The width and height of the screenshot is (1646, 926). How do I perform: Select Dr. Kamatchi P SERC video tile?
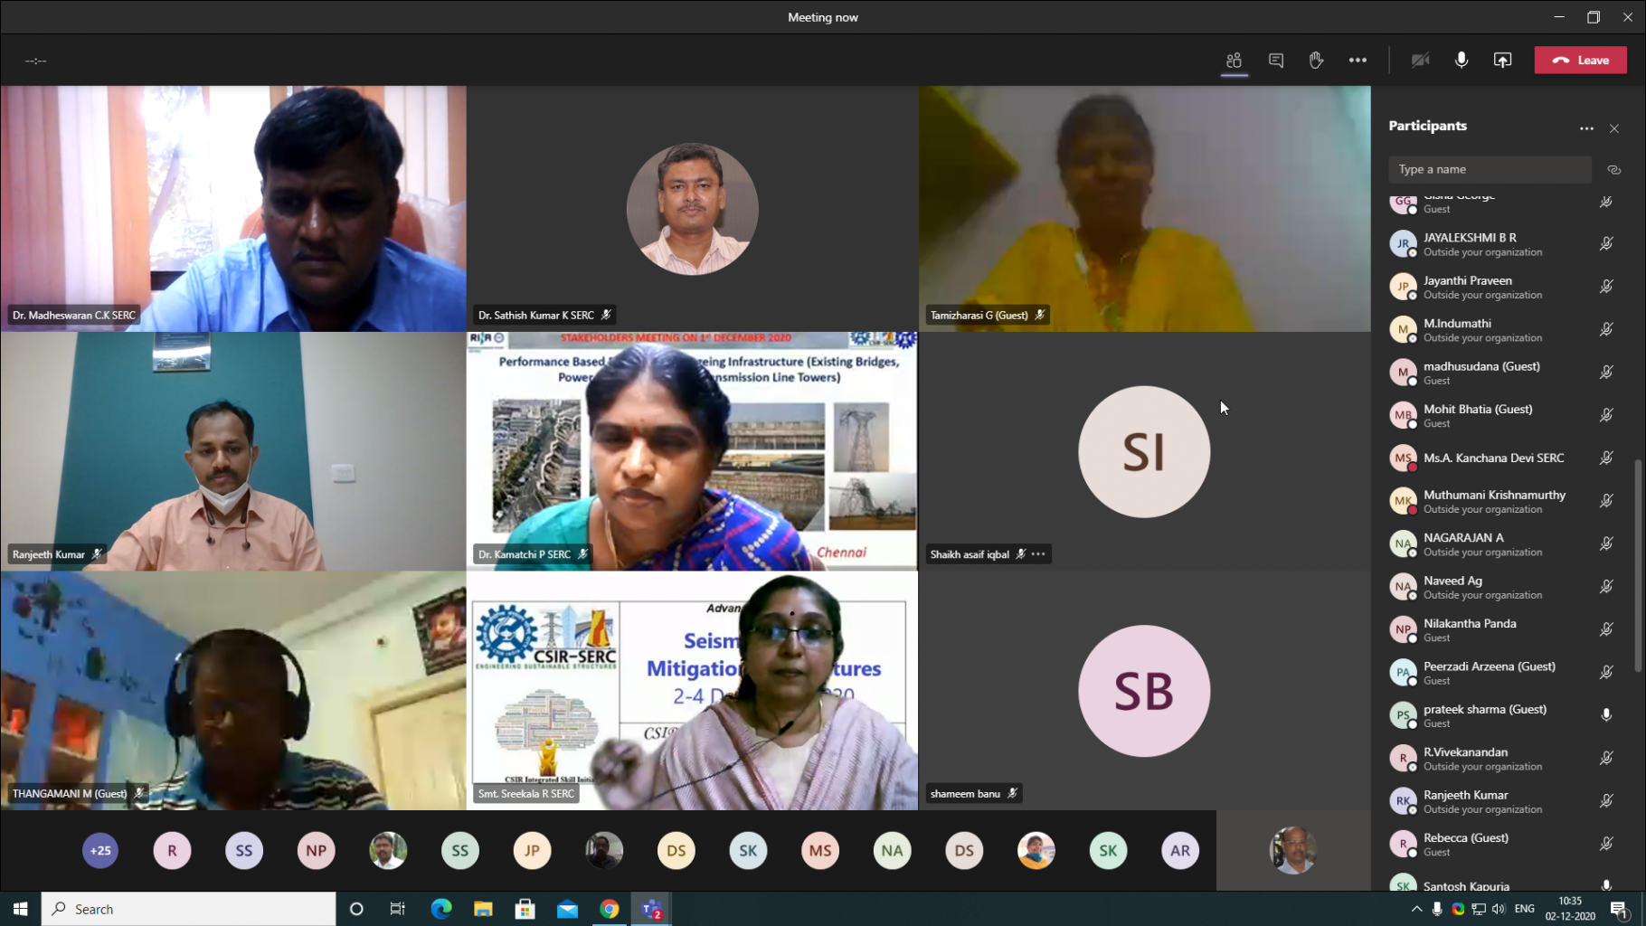click(692, 450)
